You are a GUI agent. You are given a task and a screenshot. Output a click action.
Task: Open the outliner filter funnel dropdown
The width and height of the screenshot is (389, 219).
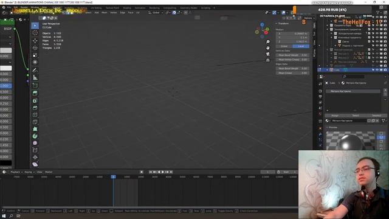(379, 12)
